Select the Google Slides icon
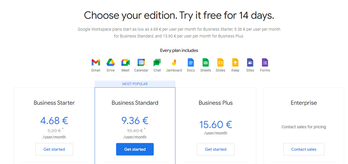 220,62
